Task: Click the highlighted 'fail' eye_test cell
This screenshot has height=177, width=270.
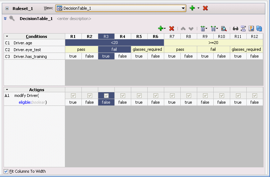Action: click(114, 49)
